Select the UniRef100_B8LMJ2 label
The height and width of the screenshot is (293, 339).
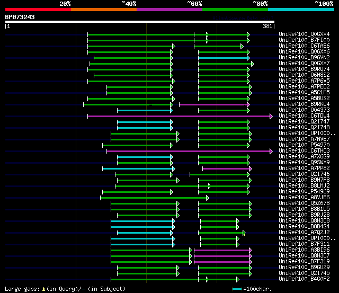coord(304,186)
